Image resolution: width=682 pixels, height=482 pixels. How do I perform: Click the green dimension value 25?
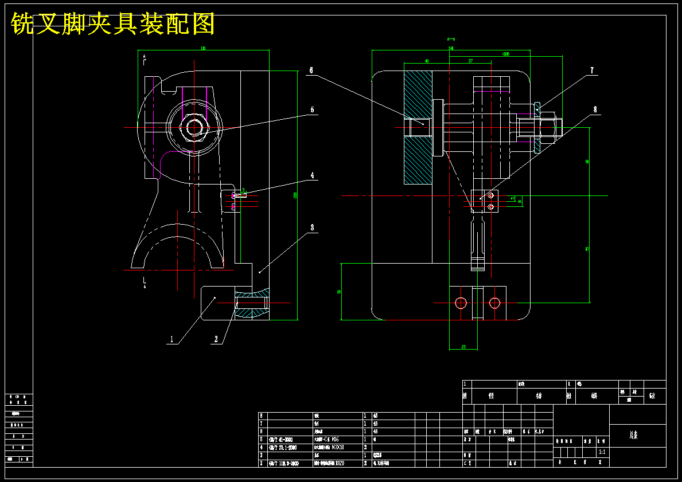463,347
